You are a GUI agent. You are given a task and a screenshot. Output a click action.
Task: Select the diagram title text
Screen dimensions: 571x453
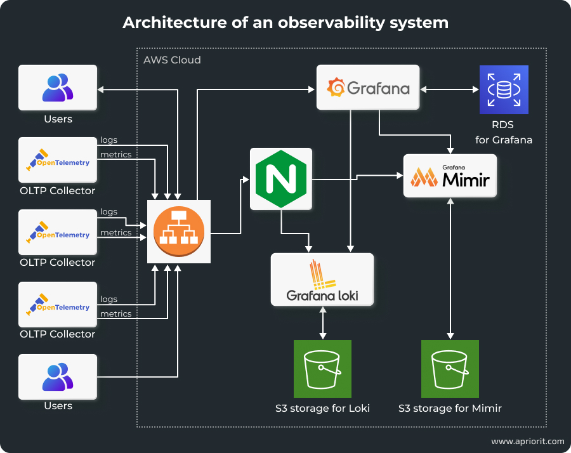pos(285,22)
